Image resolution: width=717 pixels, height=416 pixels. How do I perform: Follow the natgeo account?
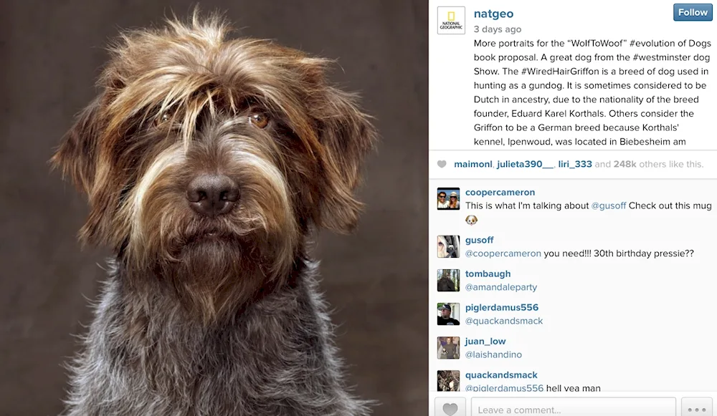pos(693,12)
